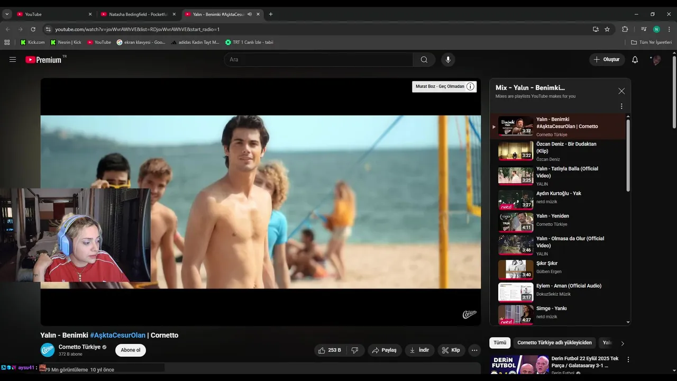Screen dimensions: 677x381
Task: Subscribe with Abone ol button
Action: click(131, 350)
